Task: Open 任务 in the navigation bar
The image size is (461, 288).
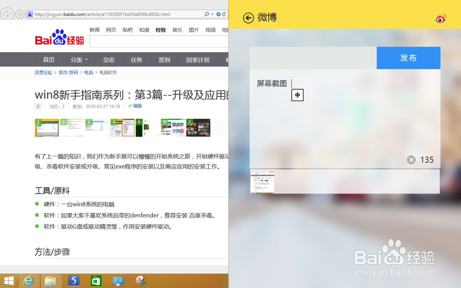Action: pyautogui.click(x=136, y=60)
